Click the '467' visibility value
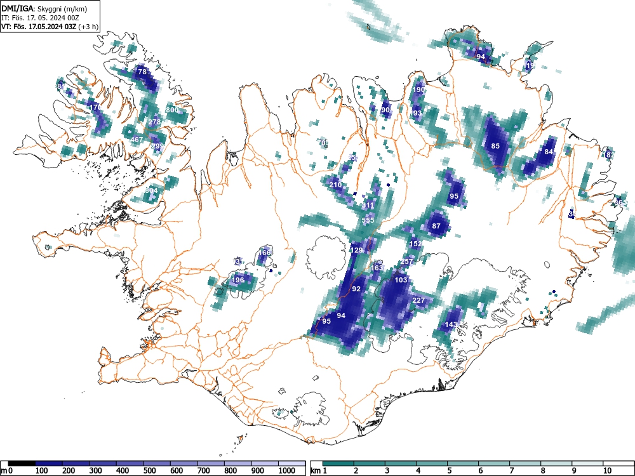This screenshot has width=635, height=476. tap(137, 140)
